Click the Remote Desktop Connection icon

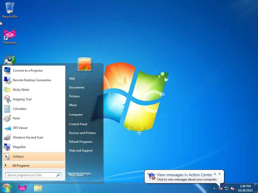pos(7,80)
